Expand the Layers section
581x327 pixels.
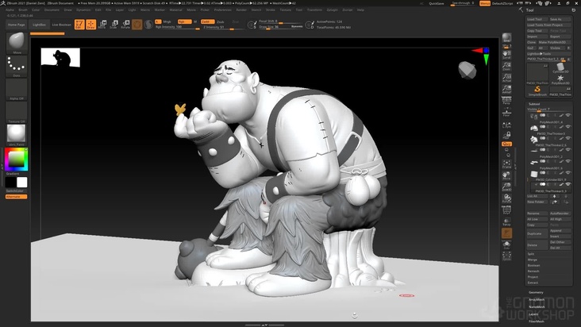coord(533,314)
